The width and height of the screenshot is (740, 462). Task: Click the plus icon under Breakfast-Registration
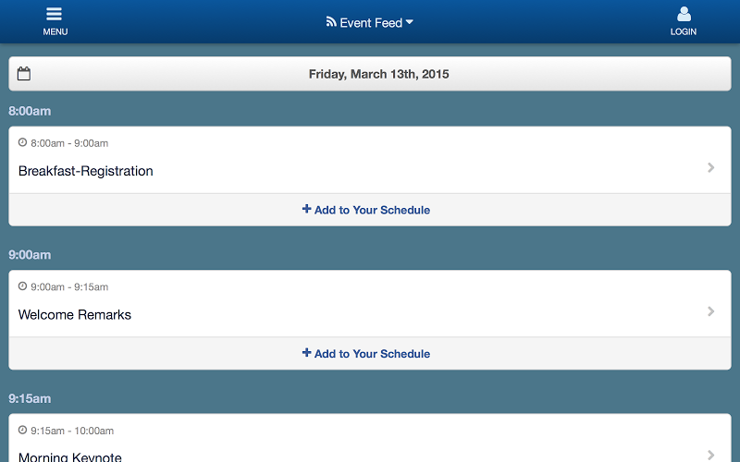307,209
